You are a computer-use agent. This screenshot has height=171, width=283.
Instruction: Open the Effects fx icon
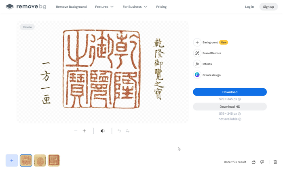pos(197,64)
